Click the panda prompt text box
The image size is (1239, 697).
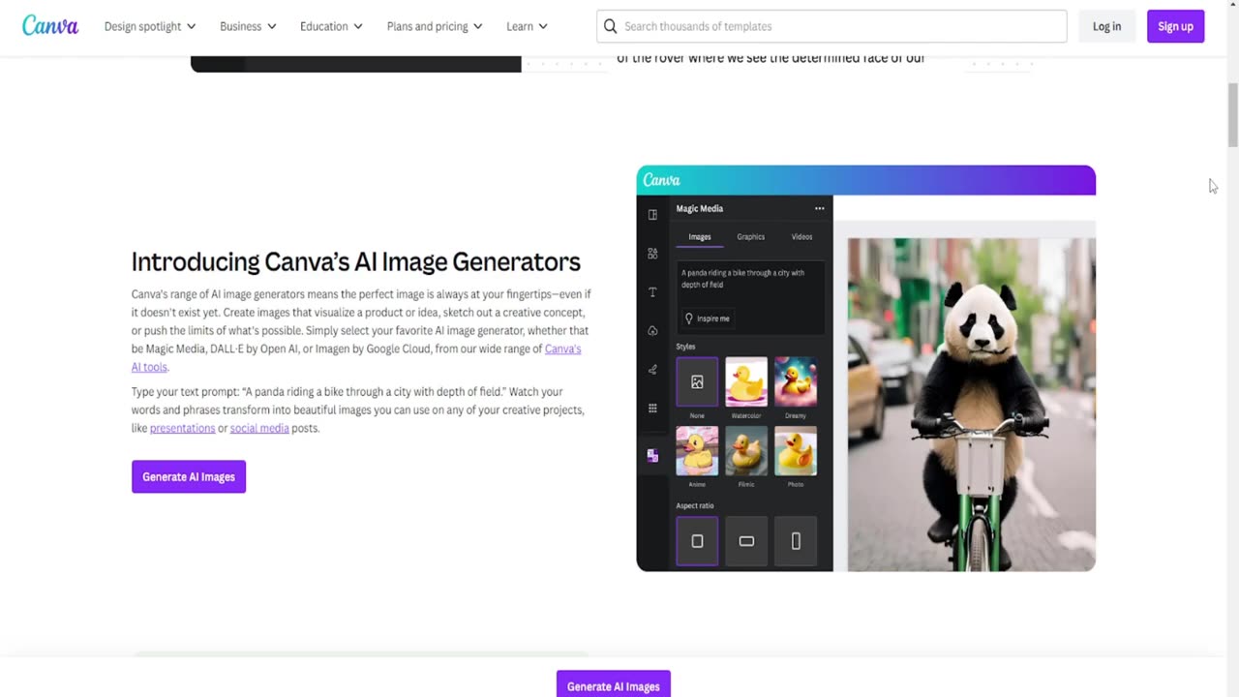(751, 296)
